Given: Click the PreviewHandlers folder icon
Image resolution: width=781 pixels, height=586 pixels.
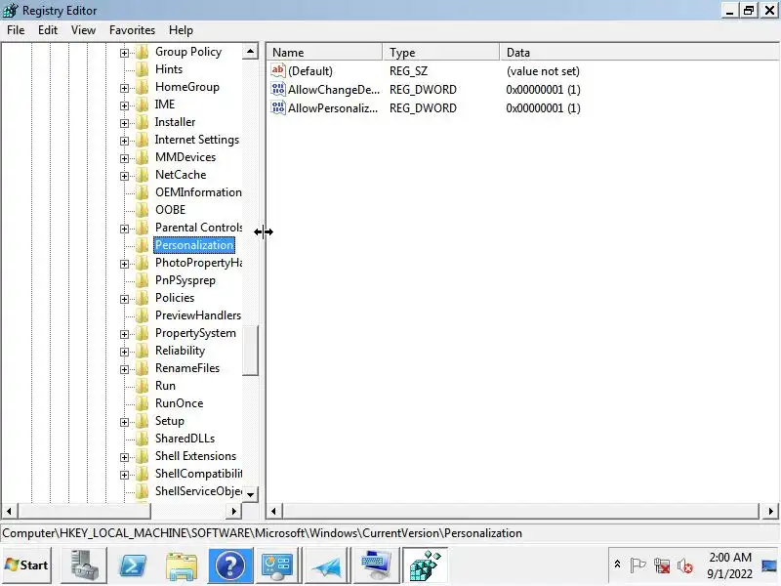Looking at the screenshot, I should [143, 315].
